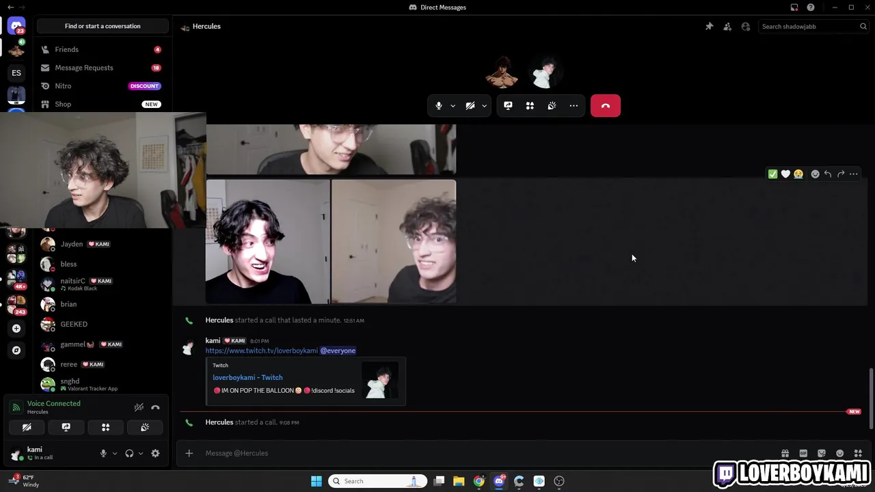React with white heart emoji
875x492 pixels.
(x=785, y=174)
